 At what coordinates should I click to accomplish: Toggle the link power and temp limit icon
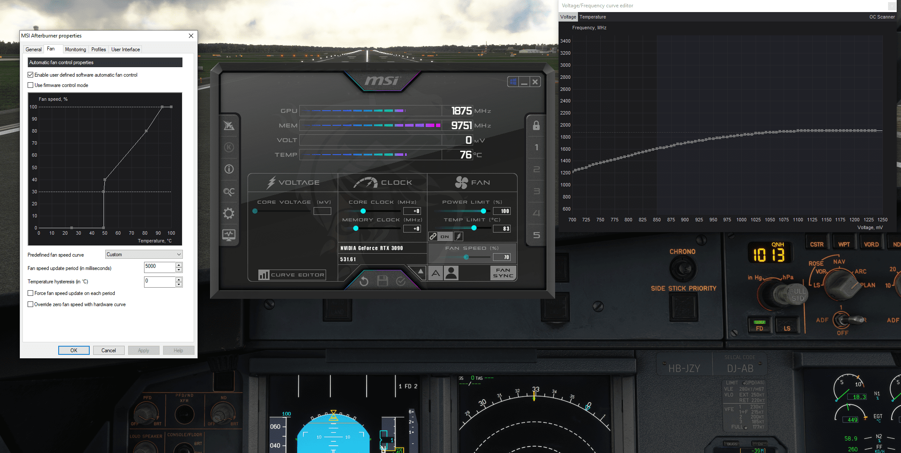pyautogui.click(x=433, y=236)
